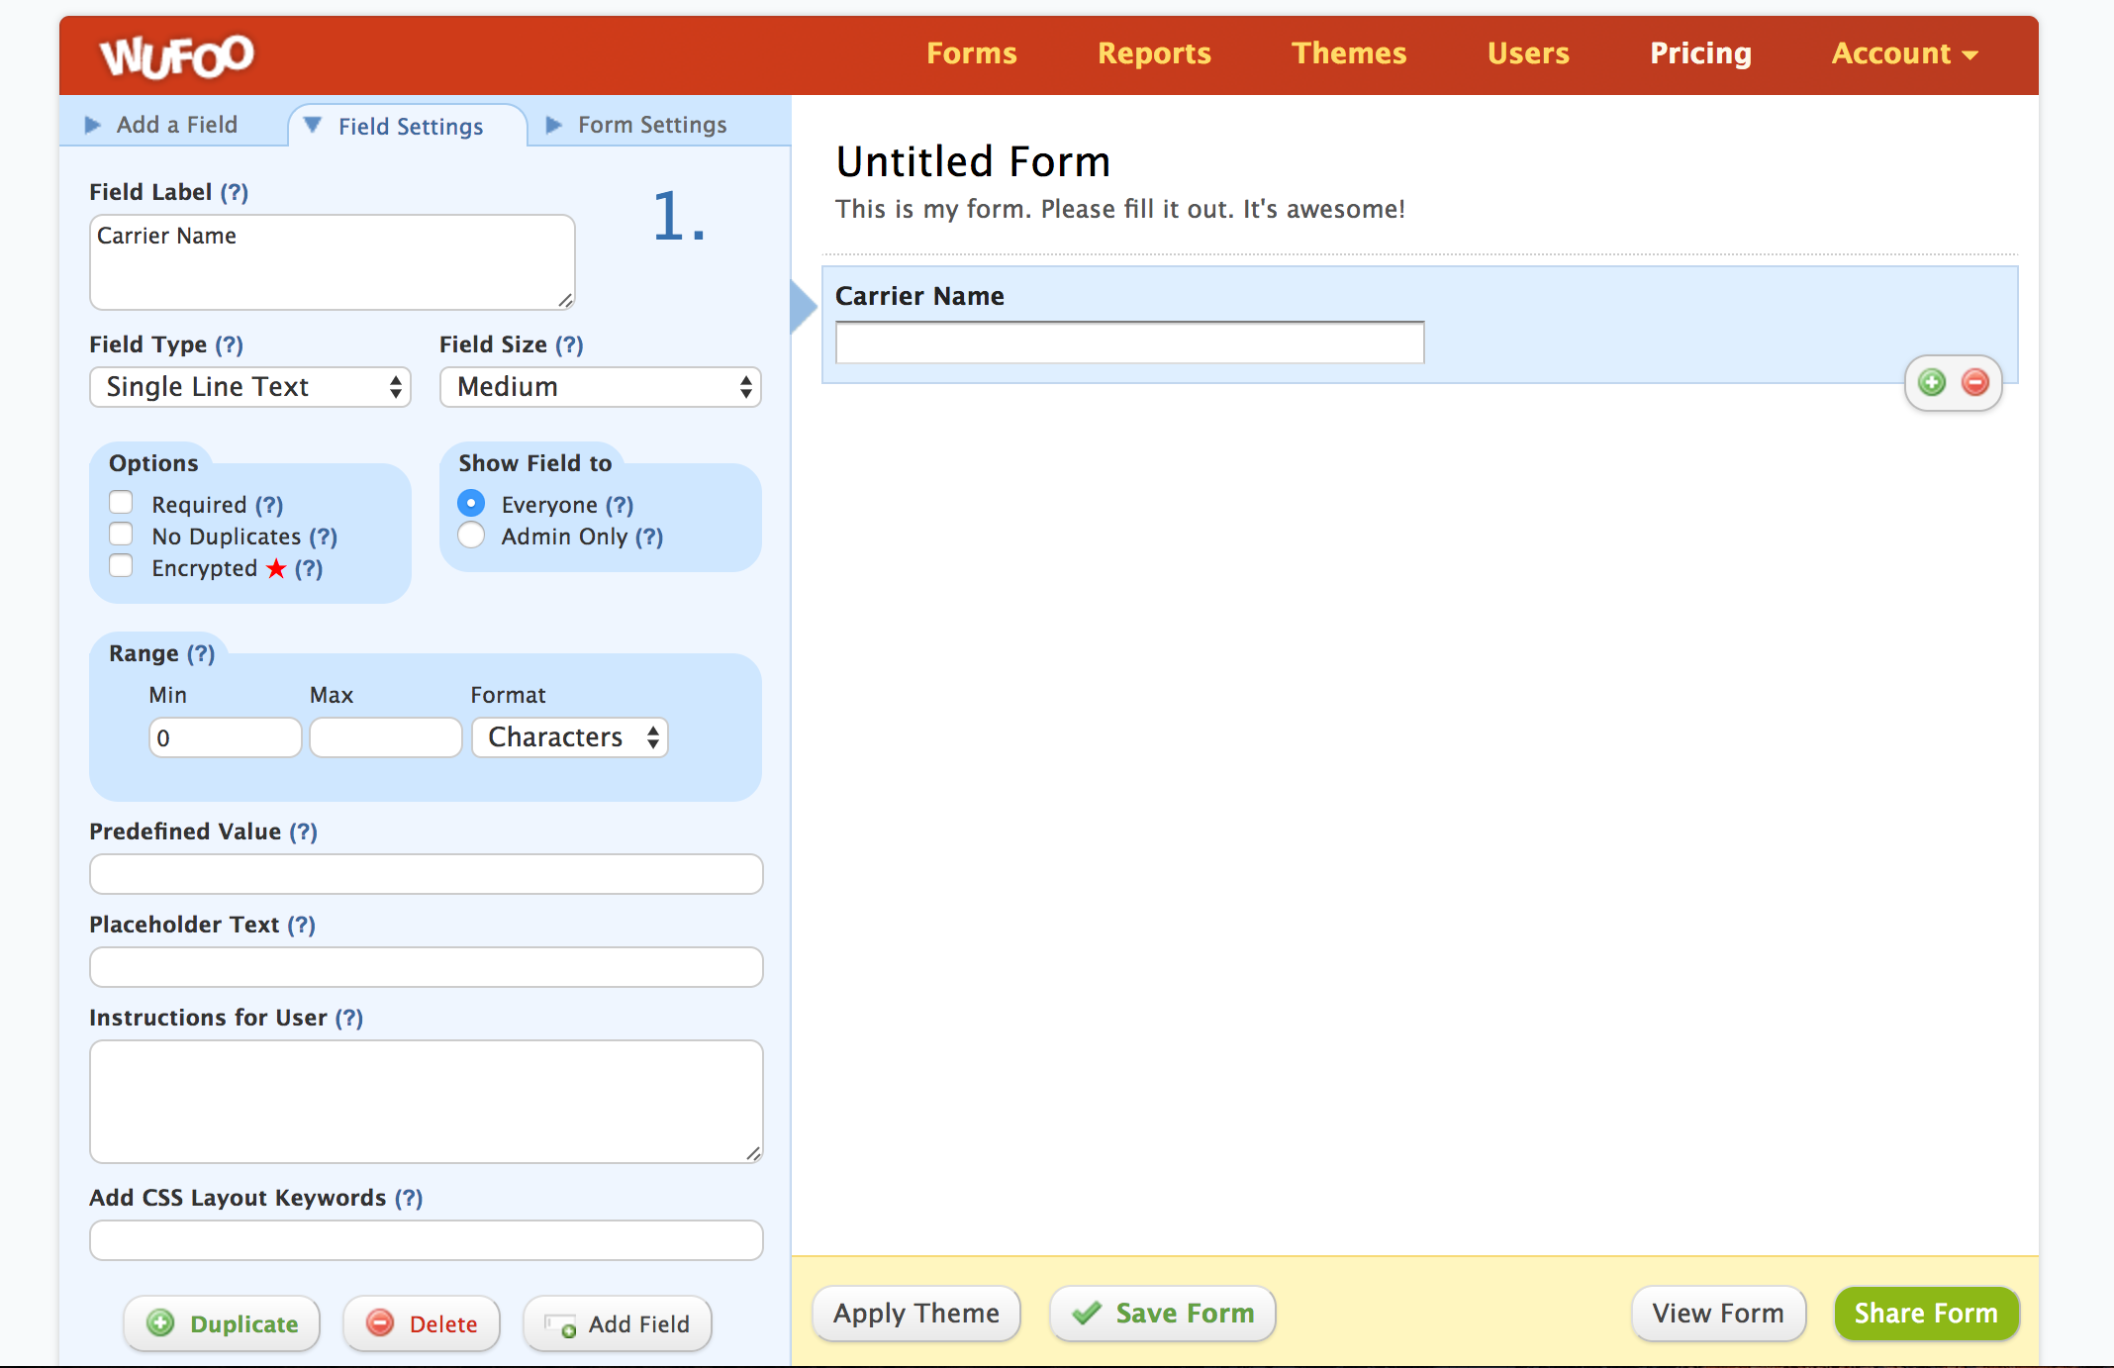Click the Wufoo logo
This screenshot has width=2114, height=1368.
pyautogui.click(x=177, y=55)
